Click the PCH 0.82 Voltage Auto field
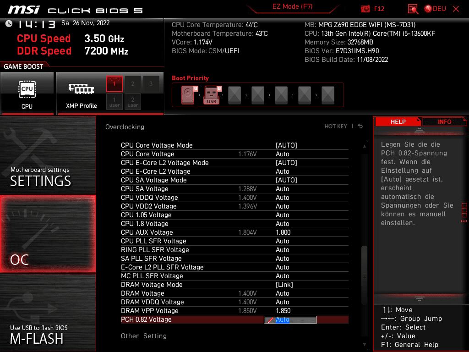Viewport: 469px width, 352px height. click(x=290, y=319)
